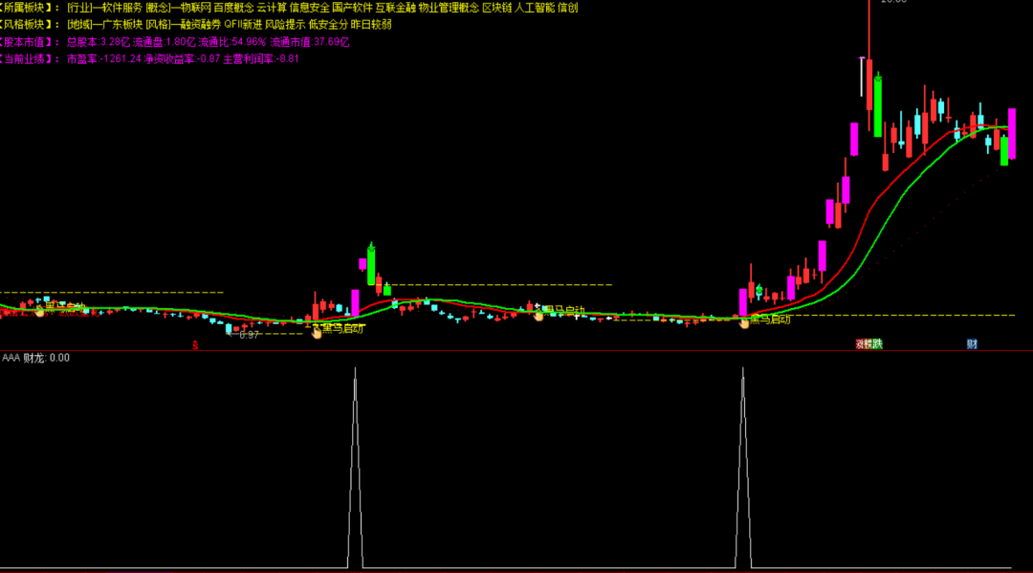This screenshot has width=1033, height=573.
Task: Click the third 黑马启动 hand signal icon
Action: 538,315
